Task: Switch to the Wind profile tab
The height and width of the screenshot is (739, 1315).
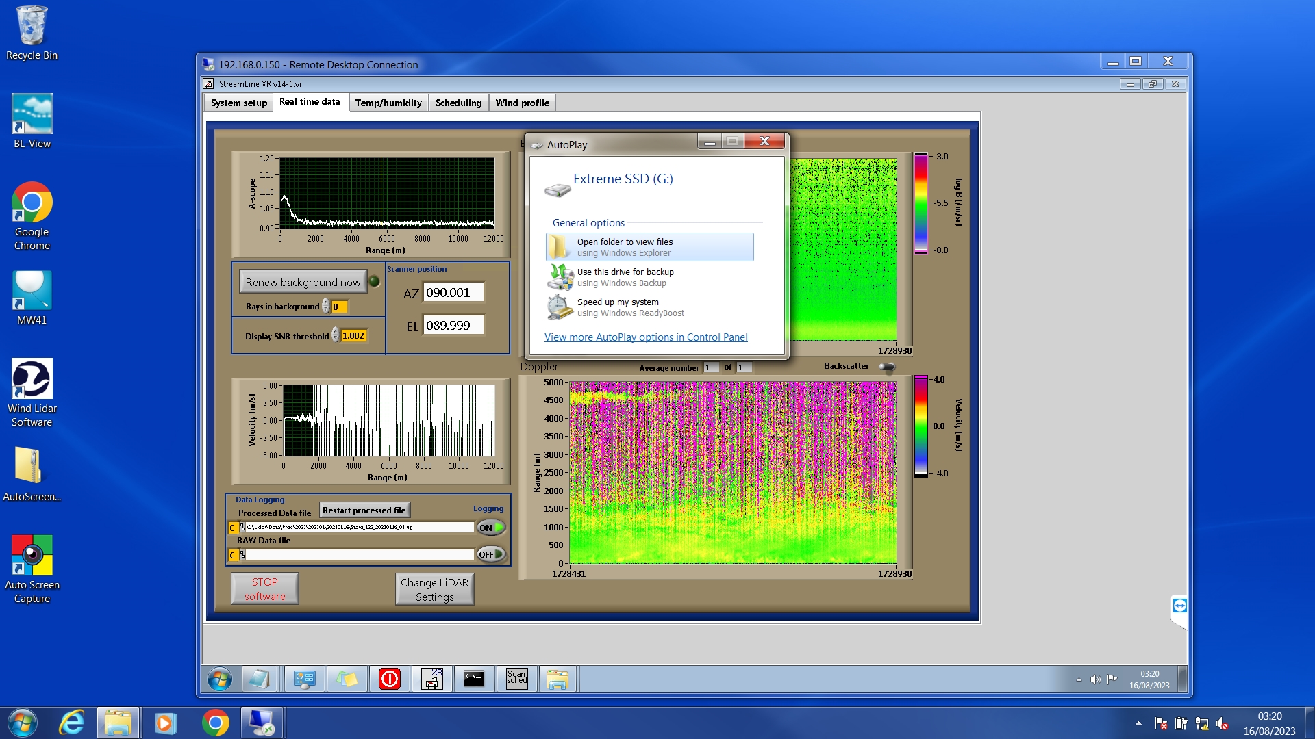Action: click(522, 103)
